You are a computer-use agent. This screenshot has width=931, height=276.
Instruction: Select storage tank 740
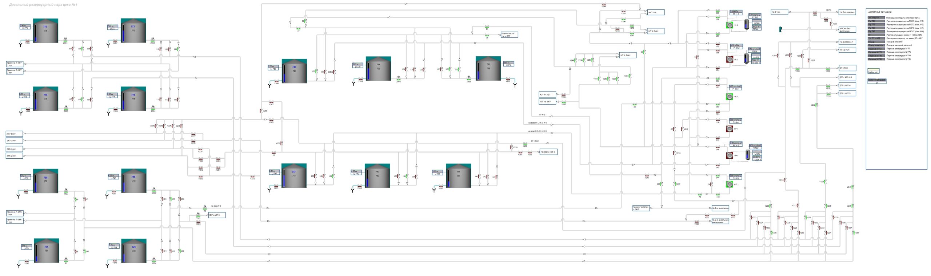pos(294,71)
